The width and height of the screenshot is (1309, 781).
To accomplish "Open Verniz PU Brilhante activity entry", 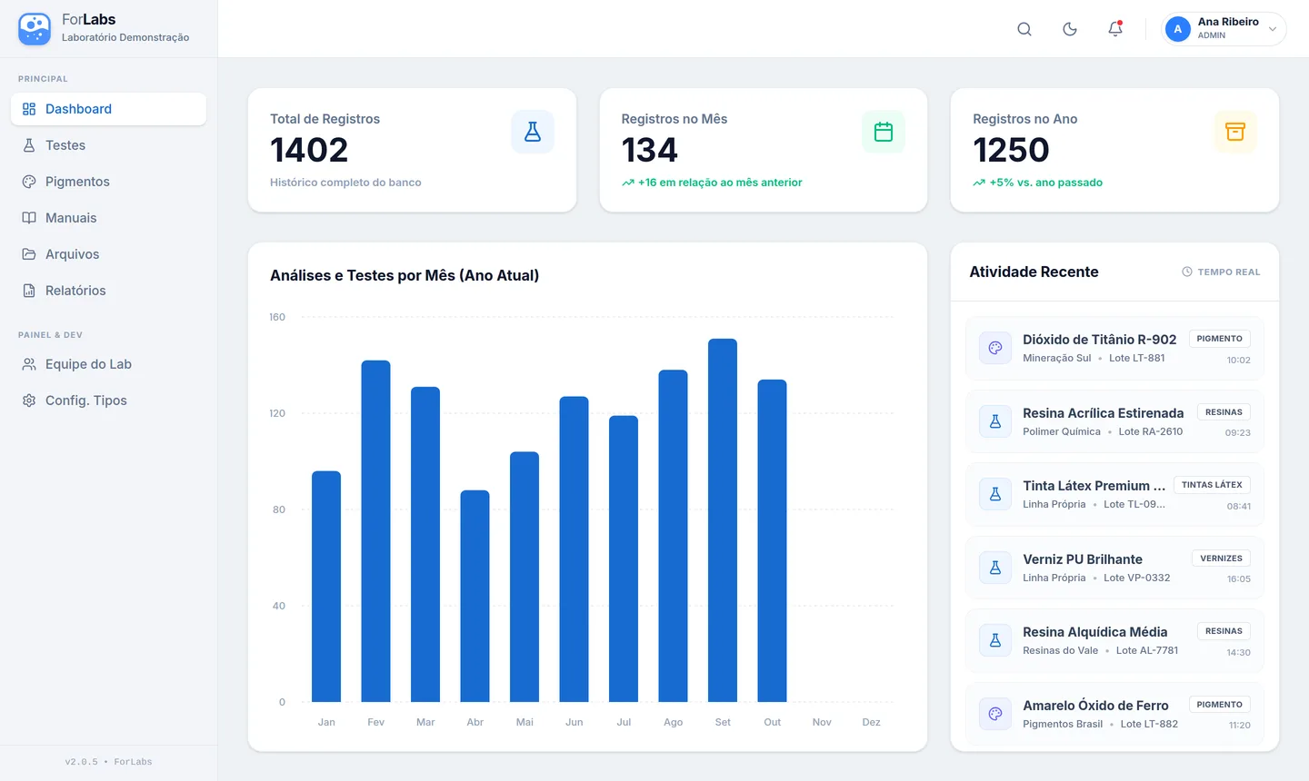I will [x=1114, y=568].
